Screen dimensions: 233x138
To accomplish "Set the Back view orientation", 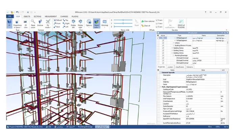I will pos(57,27).
